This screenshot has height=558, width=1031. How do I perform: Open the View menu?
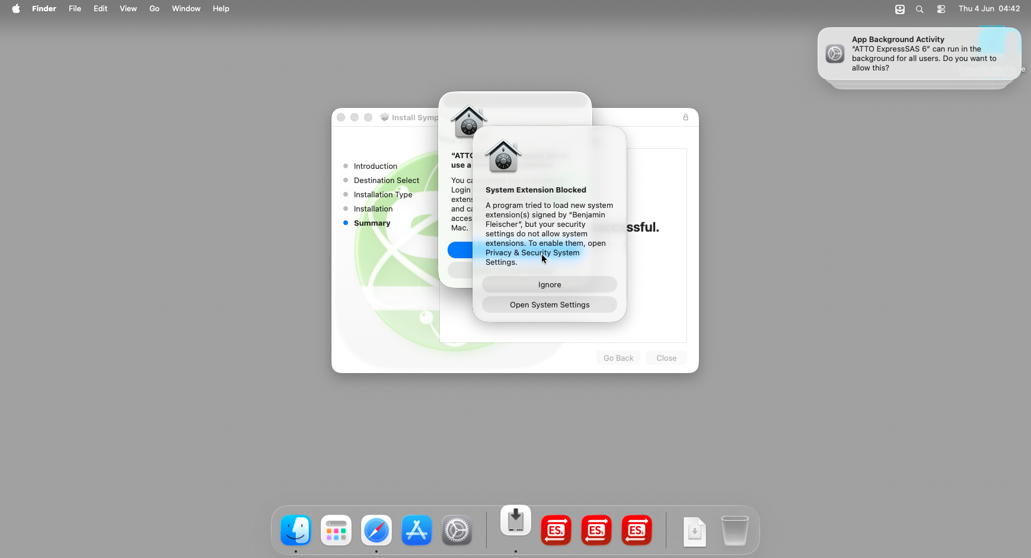coord(128,8)
